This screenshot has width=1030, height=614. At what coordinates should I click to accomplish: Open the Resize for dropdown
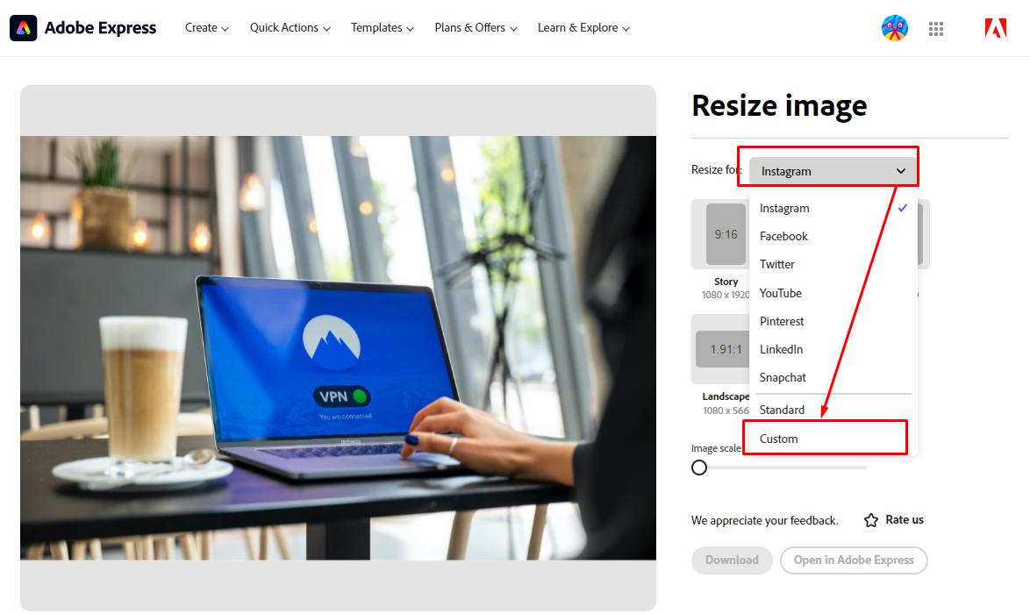point(828,169)
